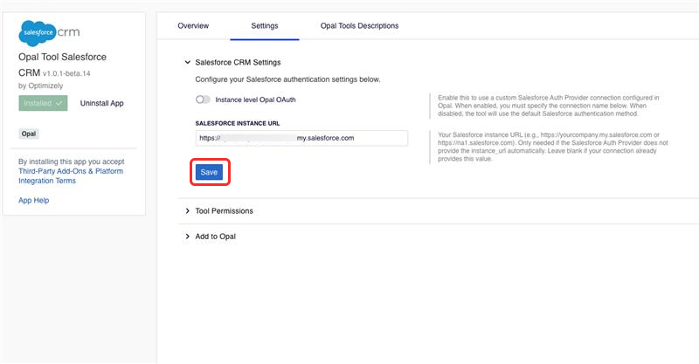699x364 pixels.
Task: Select the Settings tab
Action: point(264,26)
